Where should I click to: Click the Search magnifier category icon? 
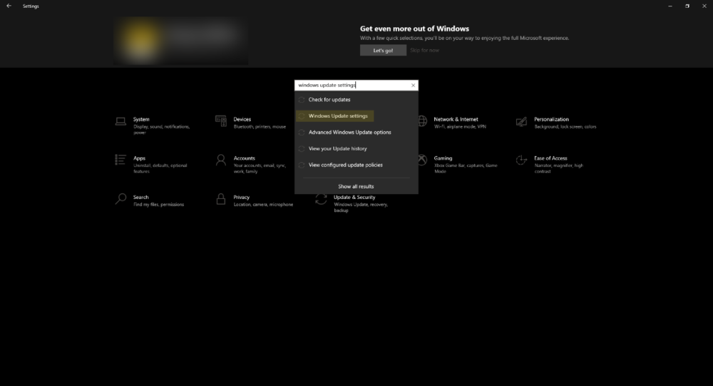pyautogui.click(x=120, y=200)
